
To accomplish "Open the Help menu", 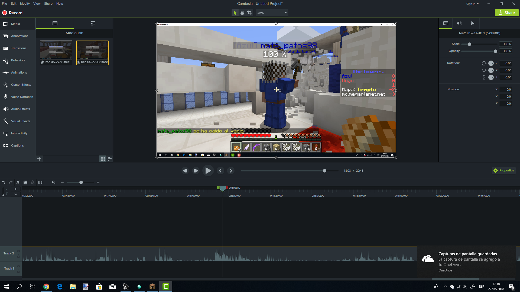I will [60, 4].
